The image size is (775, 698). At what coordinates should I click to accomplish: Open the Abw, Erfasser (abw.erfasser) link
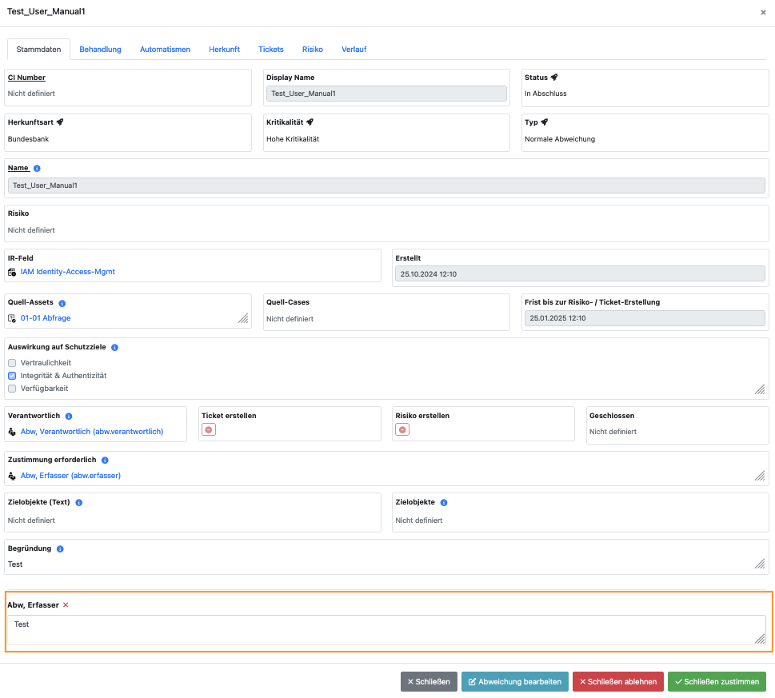70,477
